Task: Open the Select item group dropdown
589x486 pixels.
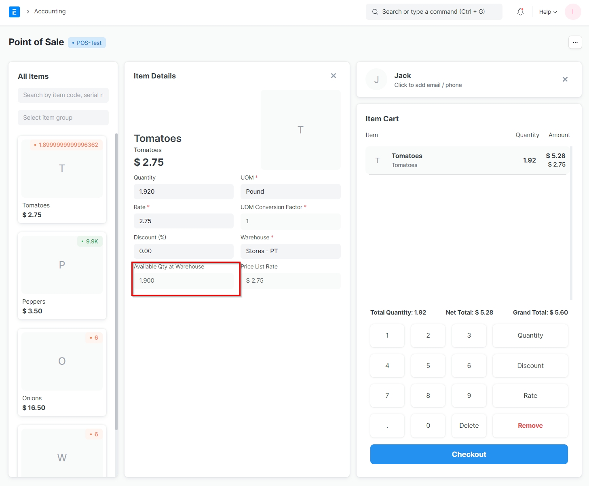Action: (x=63, y=118)
